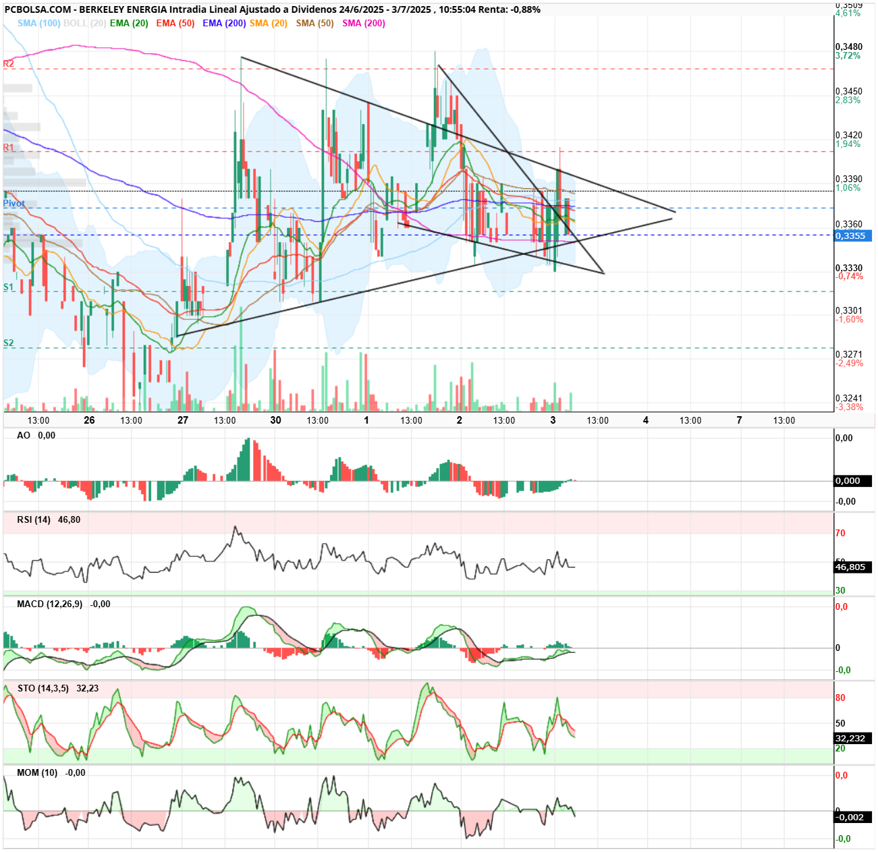The height and width of the screenshot is (852, 878).
Task: Click the 0,3450 price axis label
Action: coord(848,91)
